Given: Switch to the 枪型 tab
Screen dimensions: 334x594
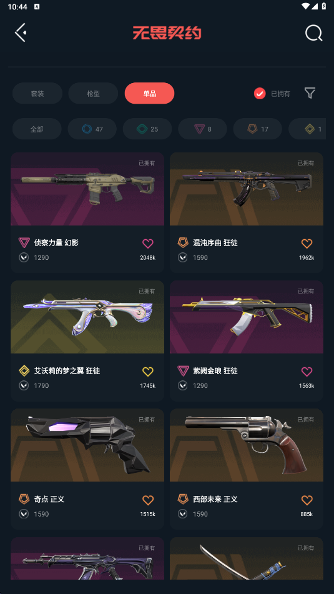Looking at the screenshot, I should coord(93,93).
